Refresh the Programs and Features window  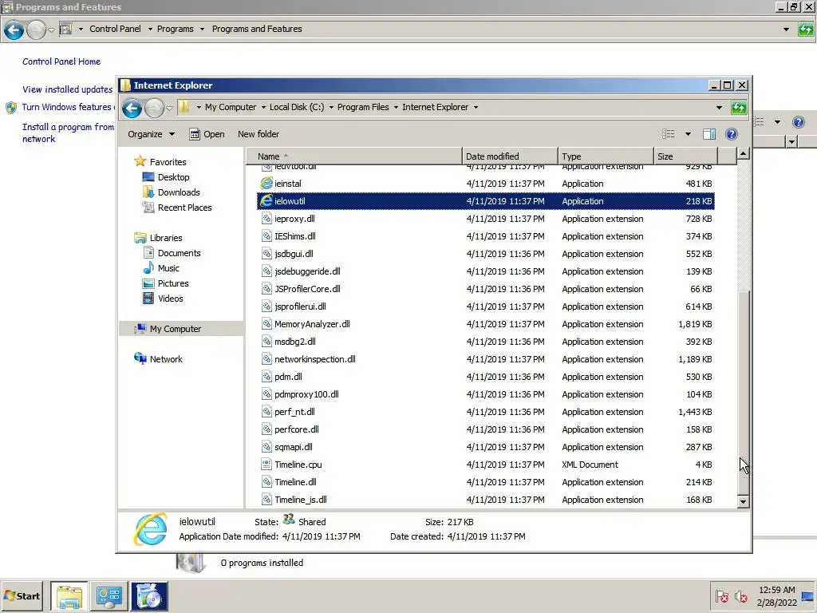click(806, 30)
